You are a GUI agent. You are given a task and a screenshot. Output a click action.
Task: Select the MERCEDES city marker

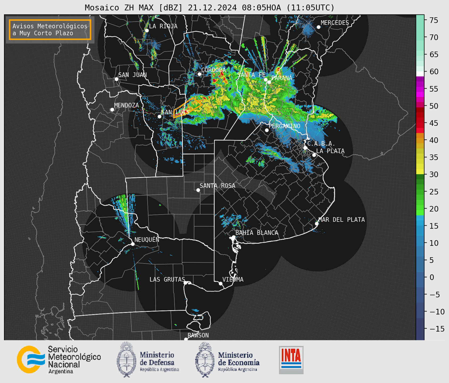pos(318,27)
